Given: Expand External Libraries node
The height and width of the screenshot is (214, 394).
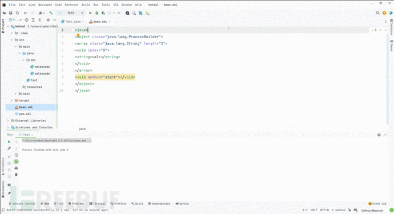Looking at the screenshot, I should pos(8,120).
